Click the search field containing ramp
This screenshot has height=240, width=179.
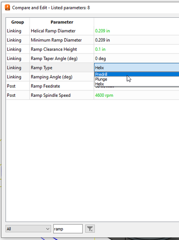click(68, 229)
